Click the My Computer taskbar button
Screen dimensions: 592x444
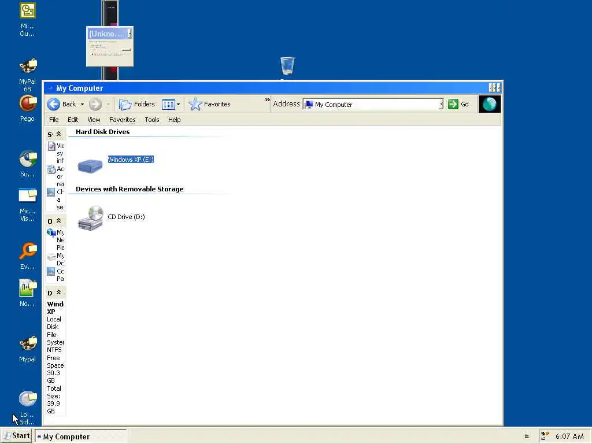[81, 436]
